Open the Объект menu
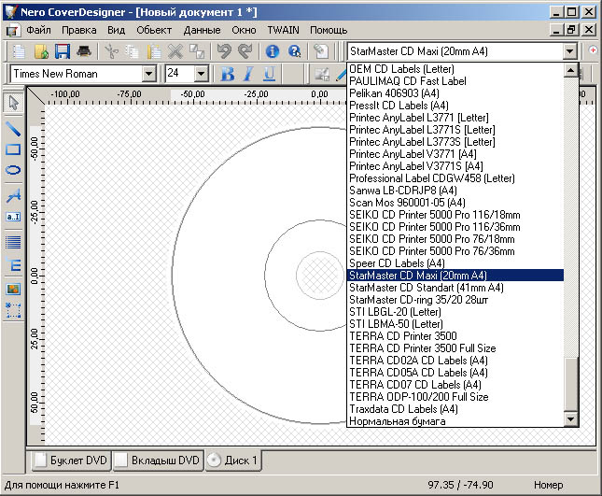 [154, 30]
